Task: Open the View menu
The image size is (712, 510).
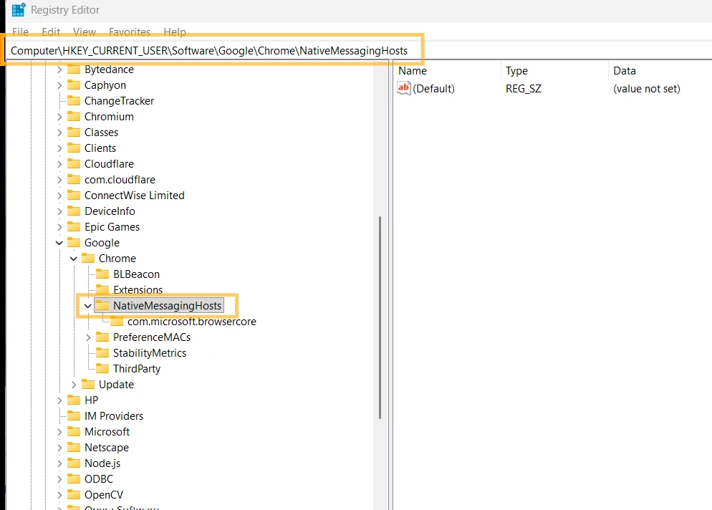Action: pos(85,32)
